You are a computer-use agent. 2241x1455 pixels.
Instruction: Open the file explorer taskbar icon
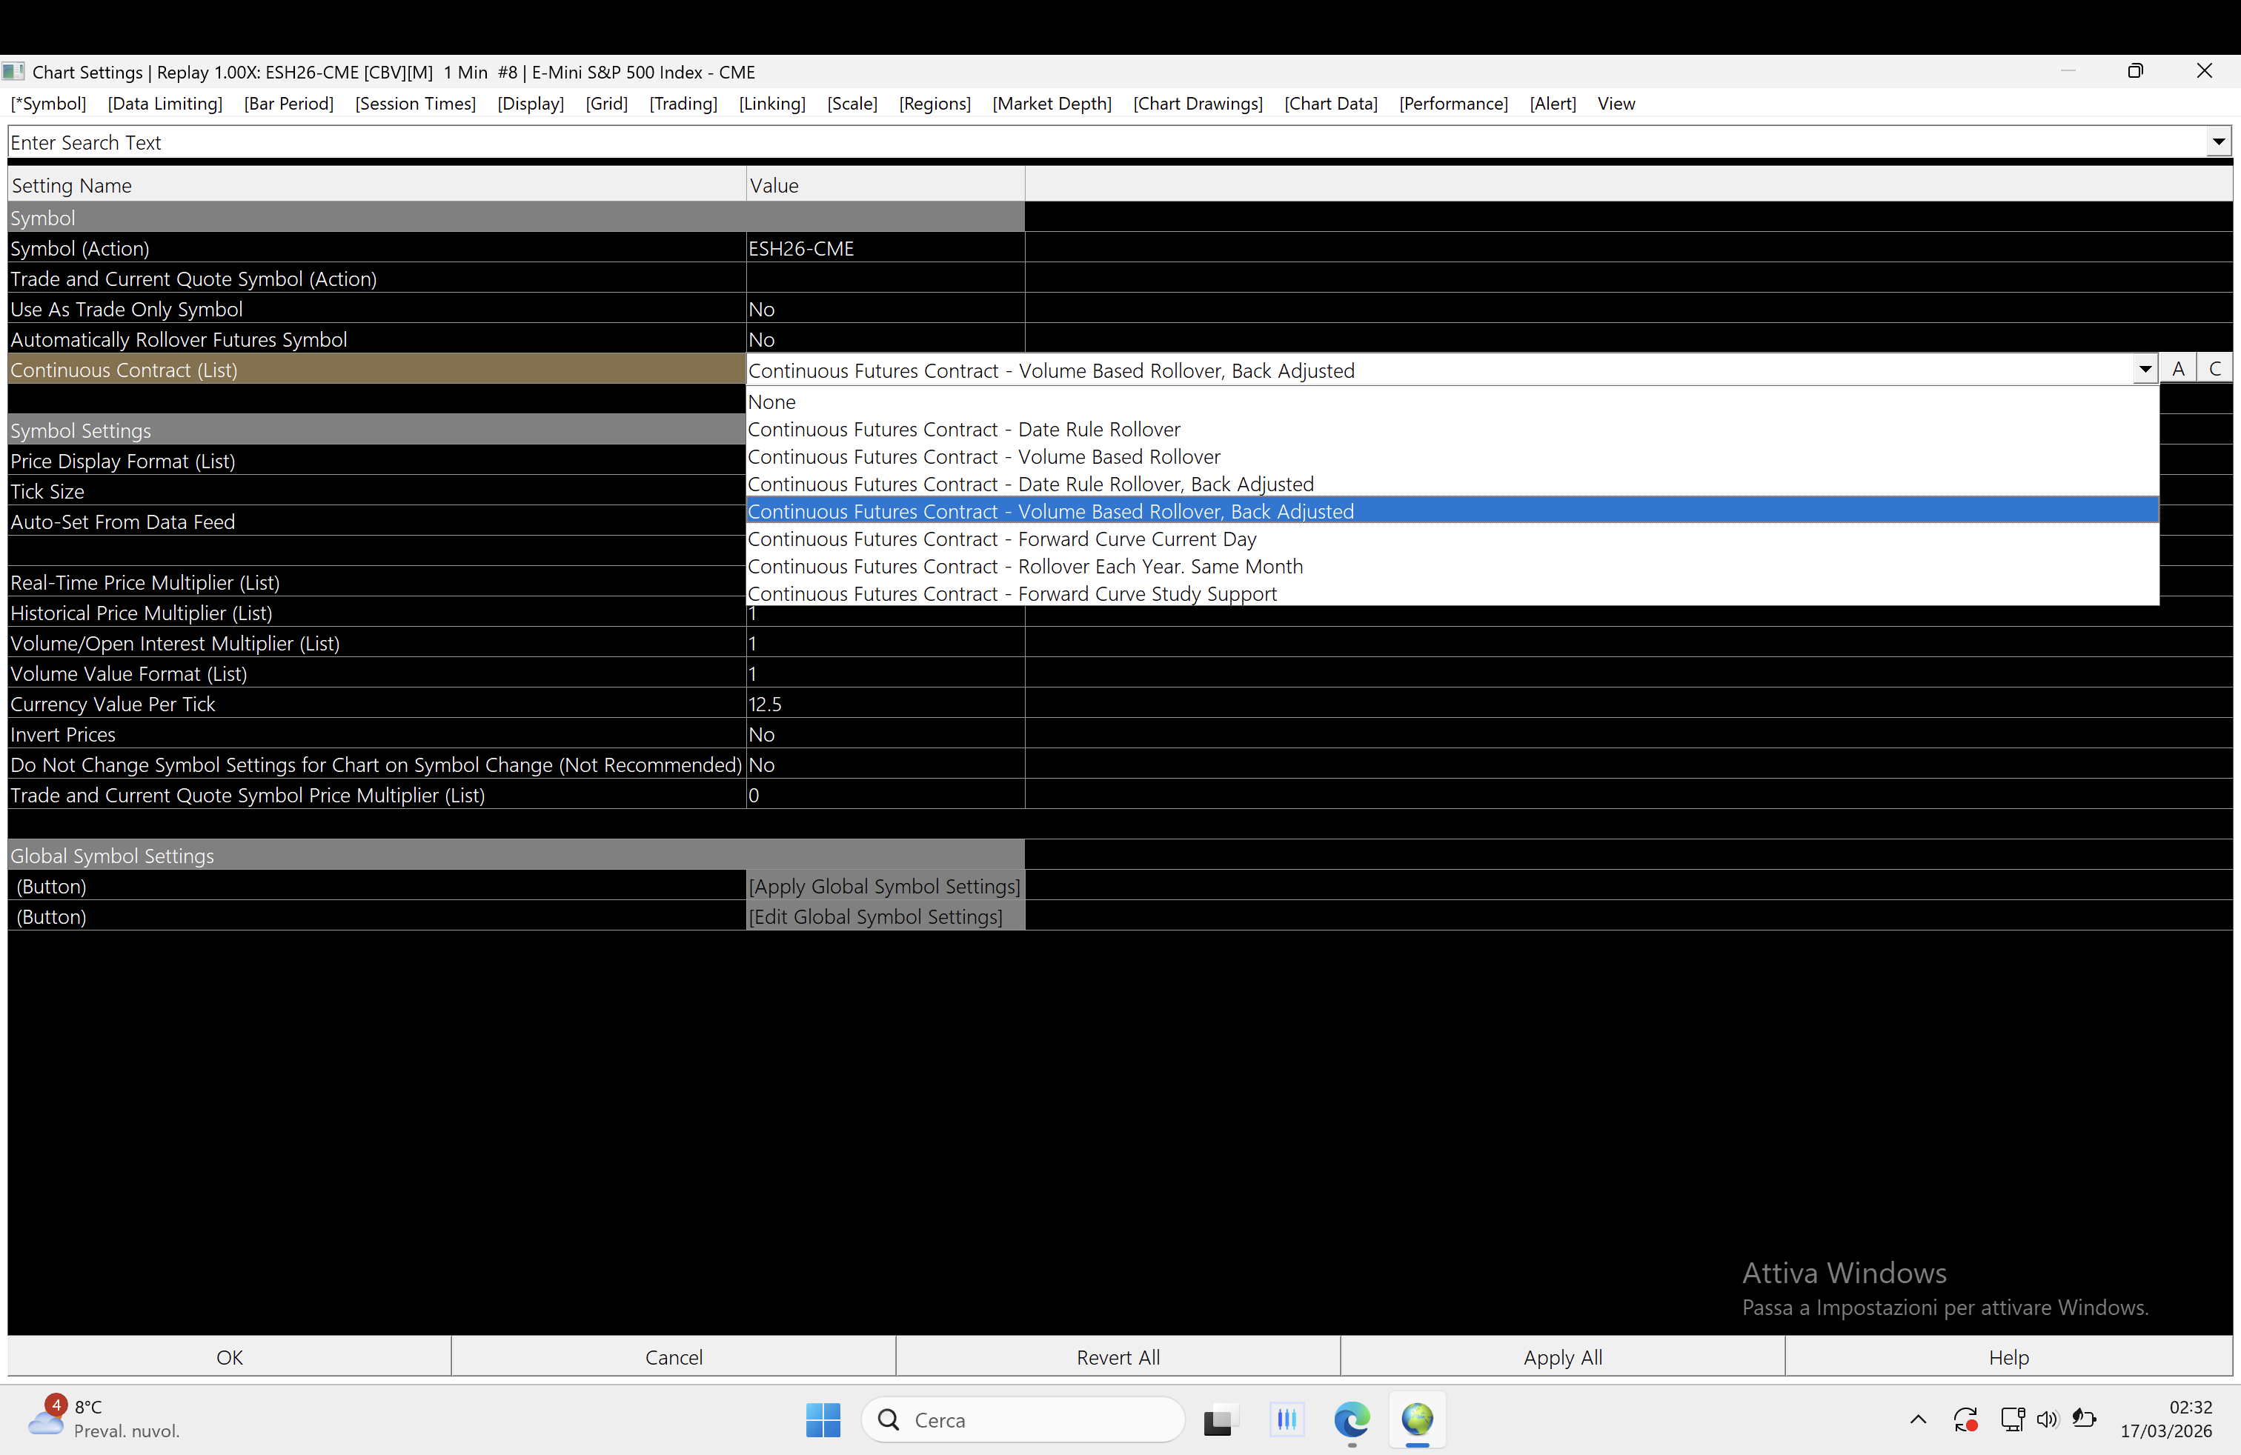coord(1218,1419)
